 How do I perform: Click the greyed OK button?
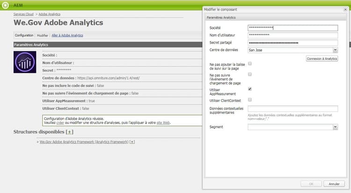[311, 184]
